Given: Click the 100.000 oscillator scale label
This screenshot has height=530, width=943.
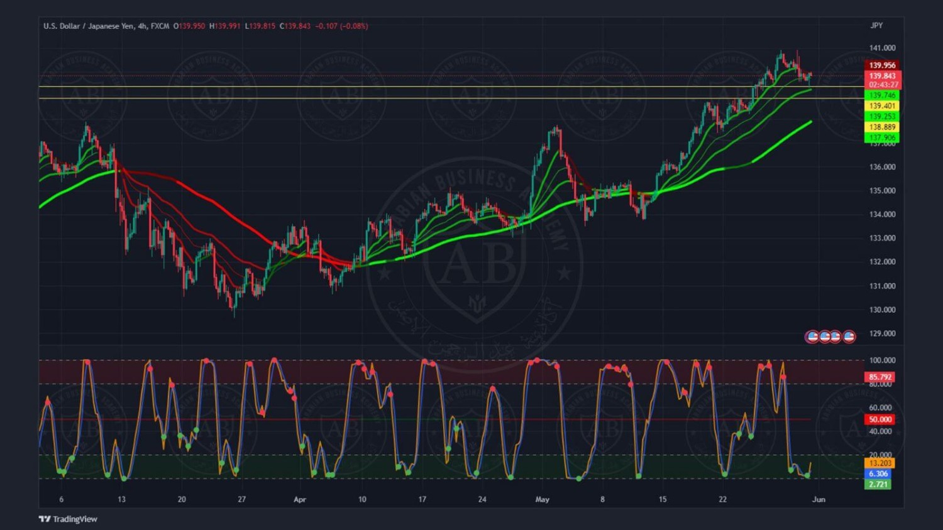Looking at the screenshot, I should click(x=882, y=360).
